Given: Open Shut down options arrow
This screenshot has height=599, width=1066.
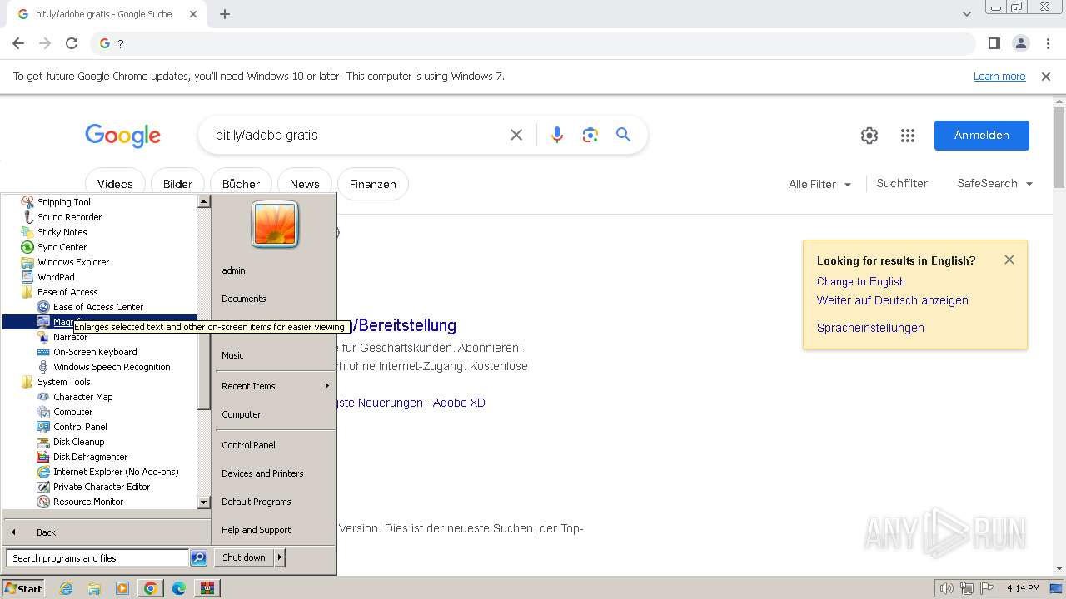Looking at the screenshot, I should pos(280,557).
